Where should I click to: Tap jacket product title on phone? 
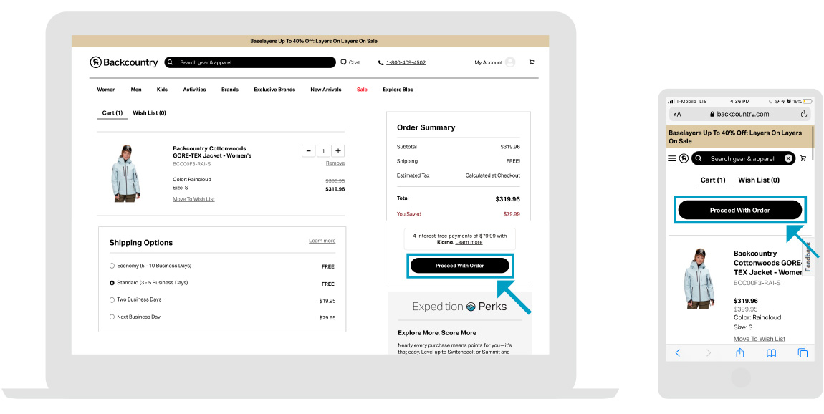[768, 263]
